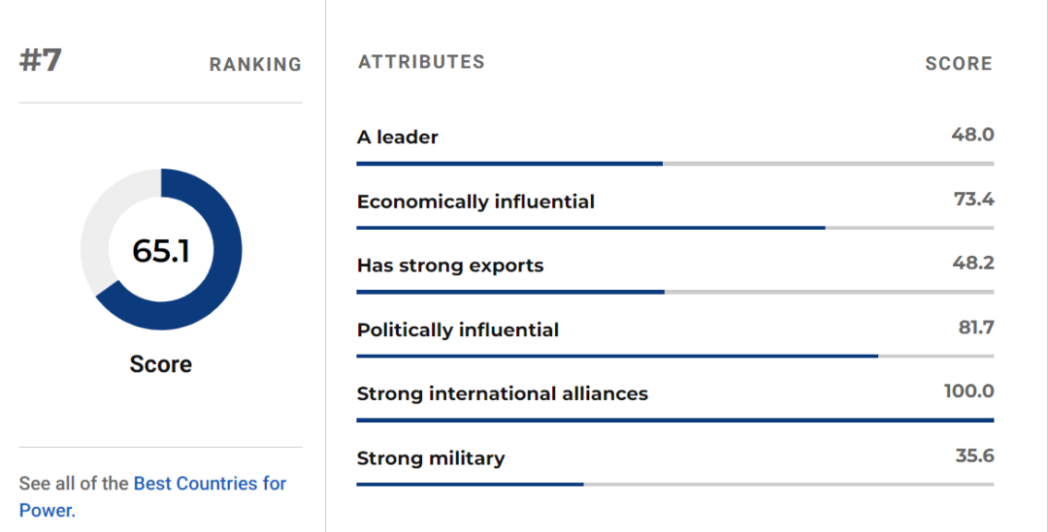Image resolution: width=1048 pixels, height=532 pixels.
Task: Click the 'Strong international alliances' full bar
Action: (x=674, y=420)
